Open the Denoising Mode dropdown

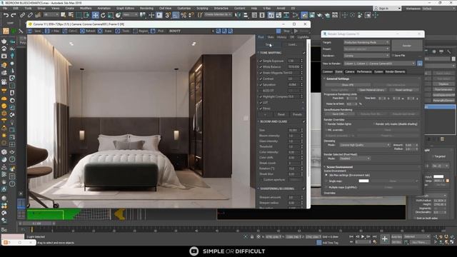365,145
